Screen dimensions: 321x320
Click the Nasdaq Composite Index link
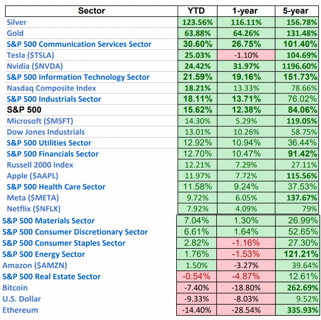point(51,88)
